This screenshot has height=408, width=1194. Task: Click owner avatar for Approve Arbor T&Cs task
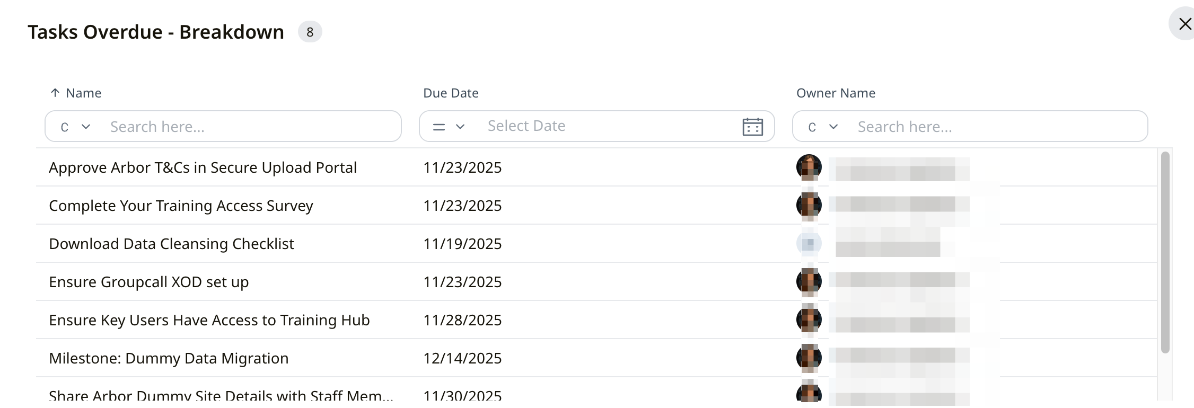(809, 167)
